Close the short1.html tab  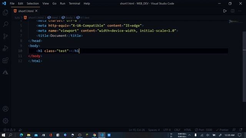tap(36, 11)
